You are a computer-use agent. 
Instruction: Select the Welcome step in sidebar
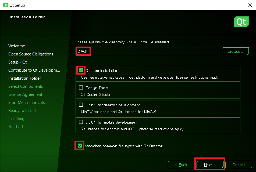pyautogui.click(x=17, y=46)
